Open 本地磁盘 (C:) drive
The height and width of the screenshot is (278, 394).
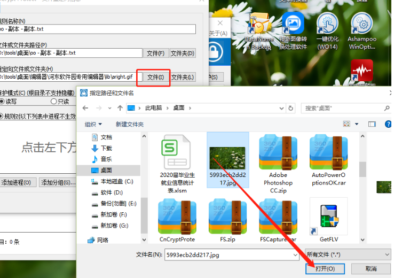(112, 181)
